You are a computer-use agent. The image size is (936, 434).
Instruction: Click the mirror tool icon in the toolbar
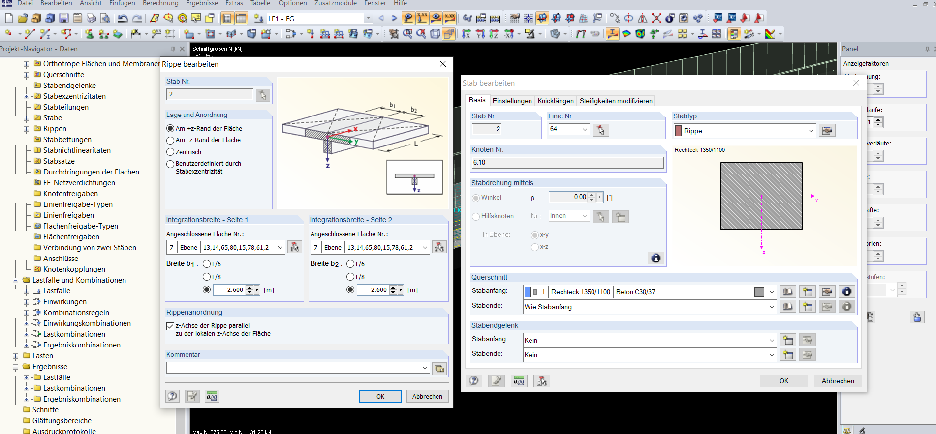pyautogui.click(x=643, y=19)
